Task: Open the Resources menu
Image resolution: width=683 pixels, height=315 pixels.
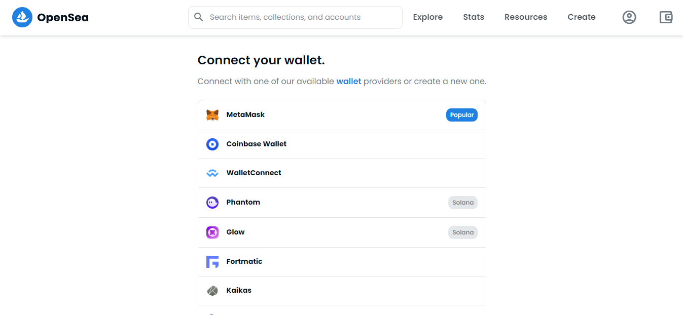Action: point(526,17)
